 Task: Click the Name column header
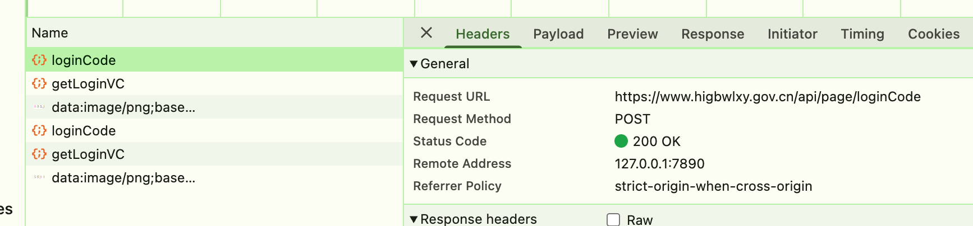click(x=50, y=33)
